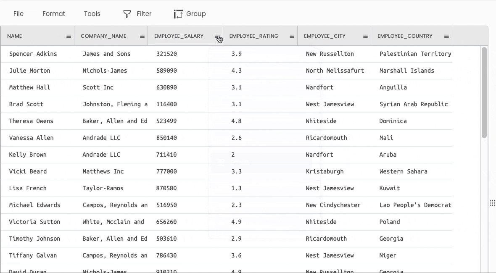Screen dimensions: 496x273
Task: Click the EMPLOYEE_SALARY column hamburger icon
Action: tap(217, 37)
